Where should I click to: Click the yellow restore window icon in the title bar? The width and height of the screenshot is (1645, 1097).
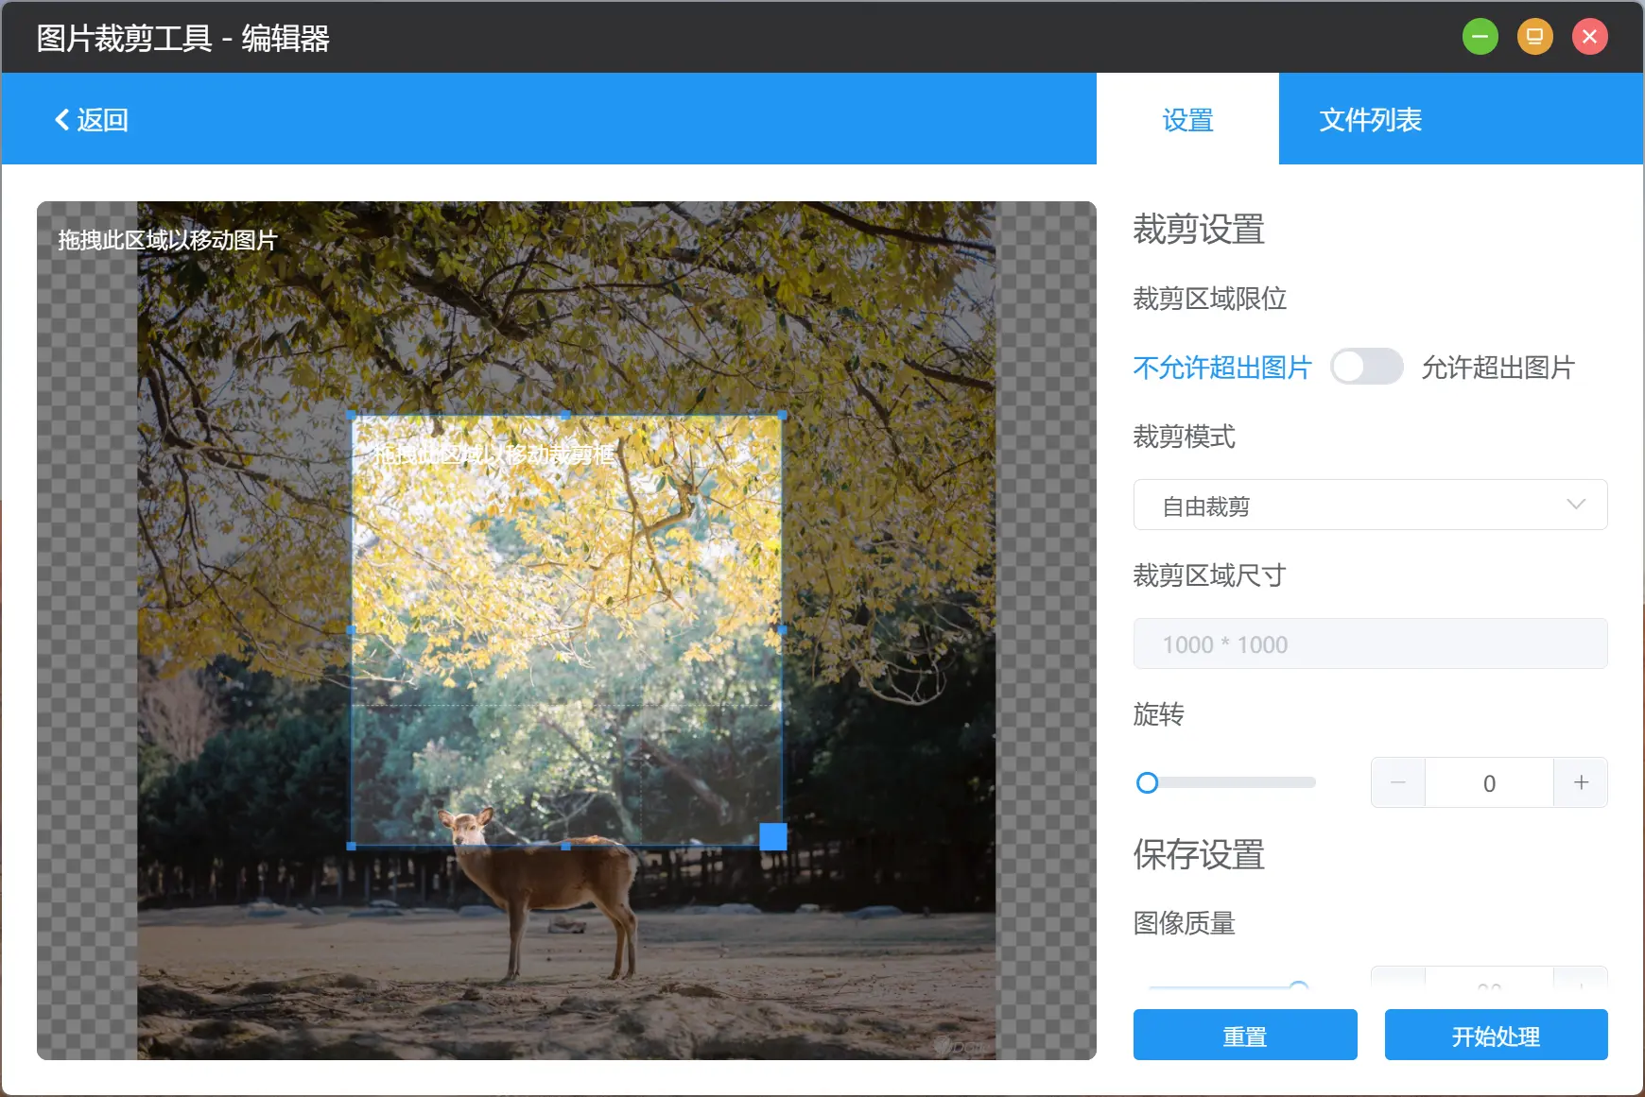pyautogui.click(x=1534, y=36)
